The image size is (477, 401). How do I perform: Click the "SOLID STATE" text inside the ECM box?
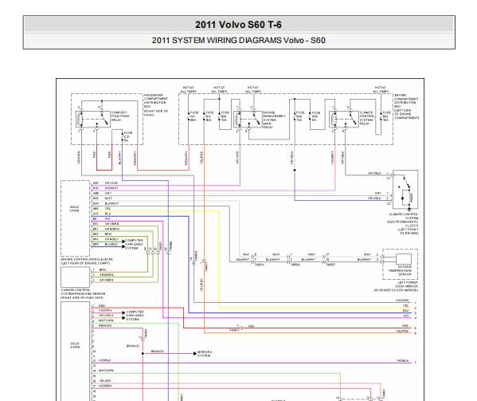tap(75, 209)
